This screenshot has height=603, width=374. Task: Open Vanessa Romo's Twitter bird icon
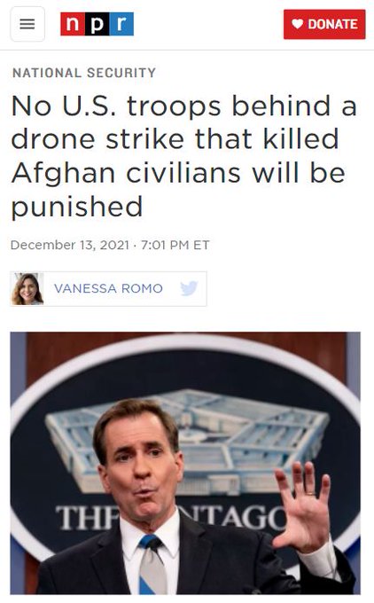pyautogui.click(x=189, y=288)
